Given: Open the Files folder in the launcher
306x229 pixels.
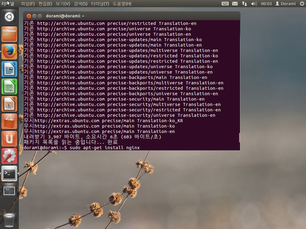Looking at the screenshot, I should pos(9,35).
